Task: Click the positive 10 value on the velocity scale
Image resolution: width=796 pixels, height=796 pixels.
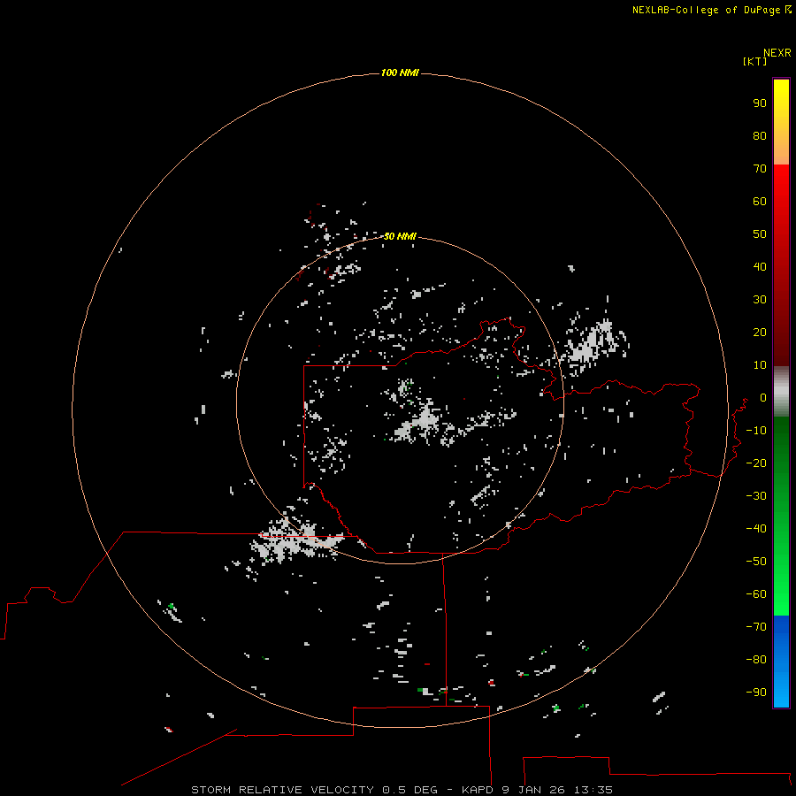Action: (x=760, y=365)
